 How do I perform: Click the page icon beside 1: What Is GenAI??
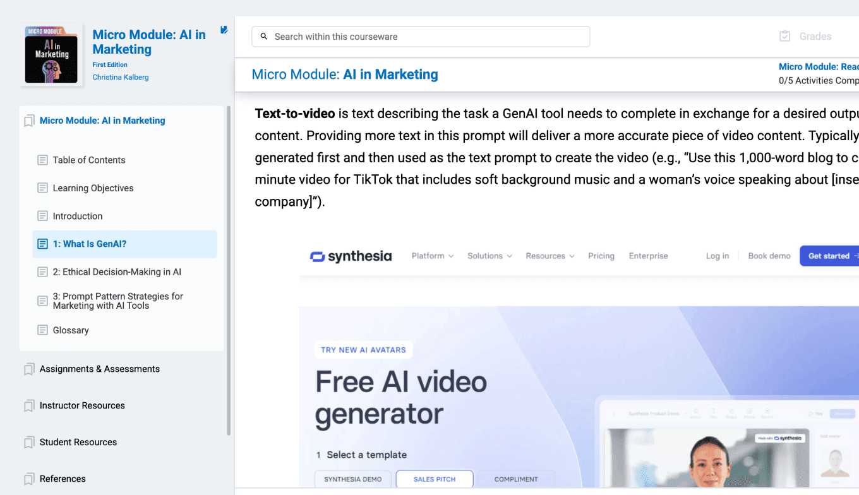pos(42,244)
